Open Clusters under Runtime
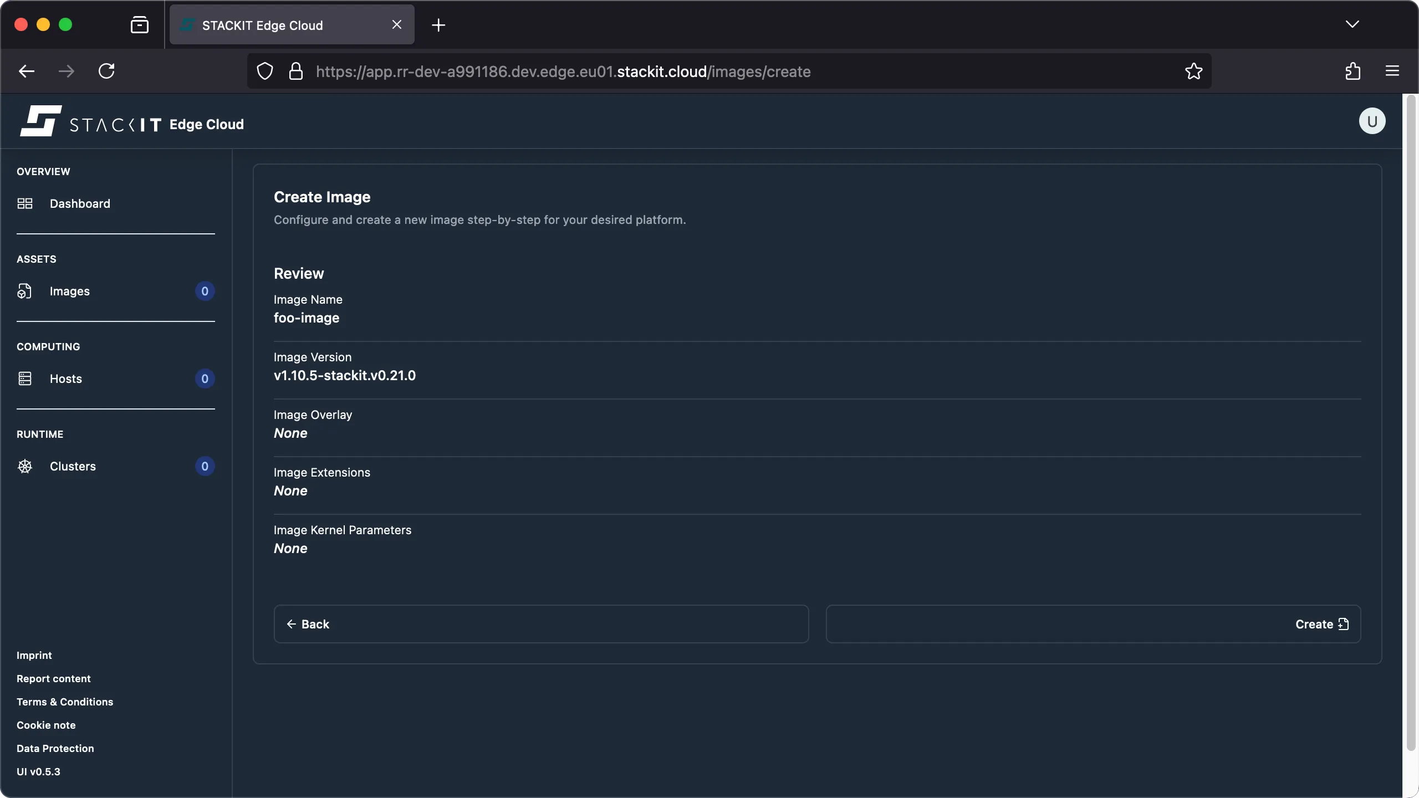The height and width of the screenshot is (798, 1419). coord(73,466)
